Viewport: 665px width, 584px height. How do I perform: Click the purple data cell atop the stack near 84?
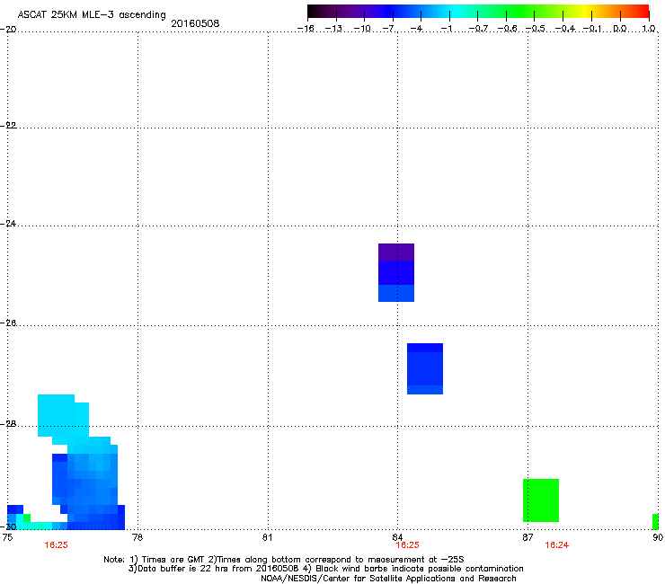(396, 252)
